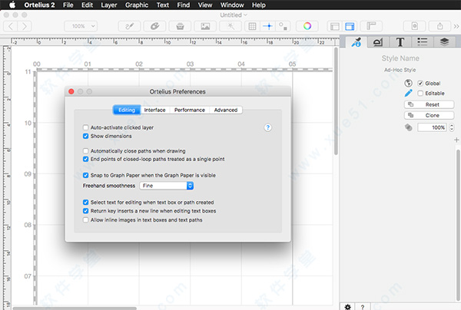Open the Advanced preferences tab
The width and height of the screenshot is (461, 310).
click(226, 110)
